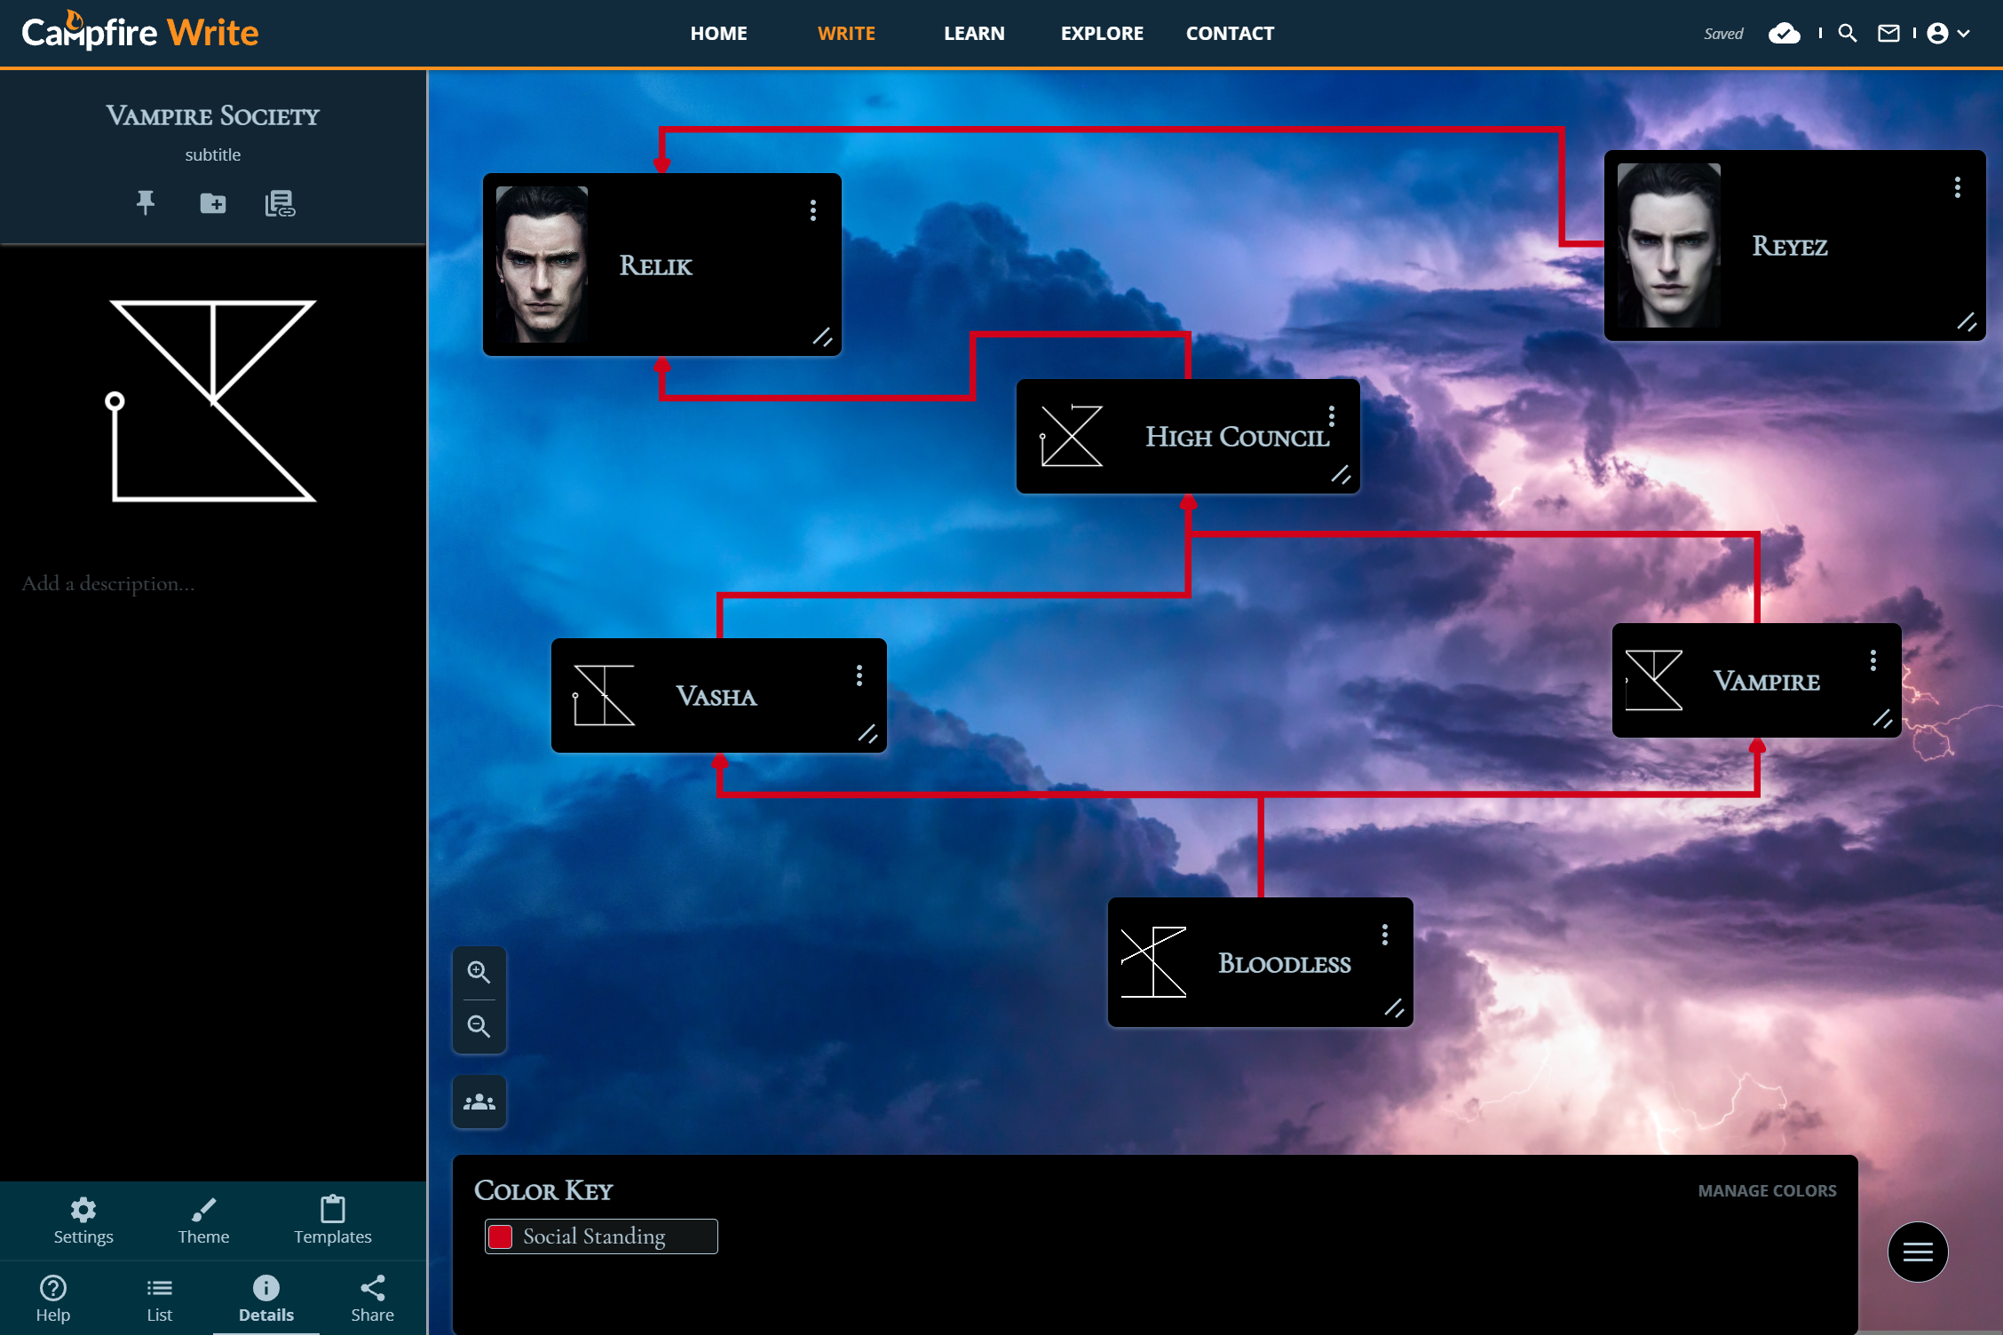This screenshot has width=2003, height=1335.
Task: Click the search magnifier in header
Action: click(1848, 34)
